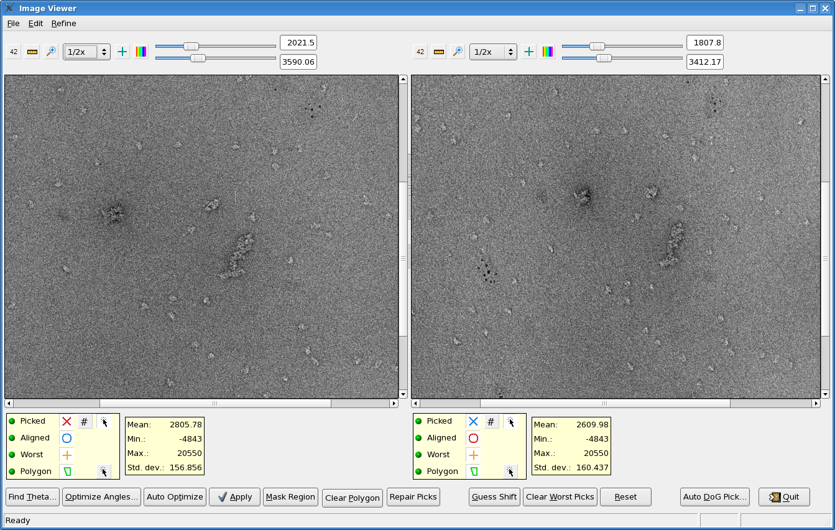The width and height of the screenshot is (835, 530).
Task: Toggle the green Worst indicator in left panel
Action: (12, 455)
